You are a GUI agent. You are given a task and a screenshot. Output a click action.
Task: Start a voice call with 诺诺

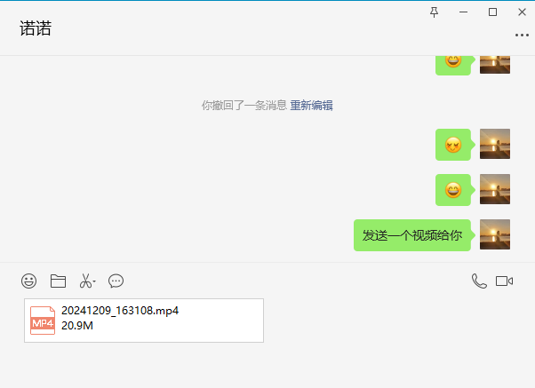pyautogui.click(x=479, y=281)
